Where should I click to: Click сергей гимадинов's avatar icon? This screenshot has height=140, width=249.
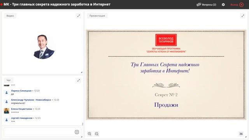click(7, 120)
